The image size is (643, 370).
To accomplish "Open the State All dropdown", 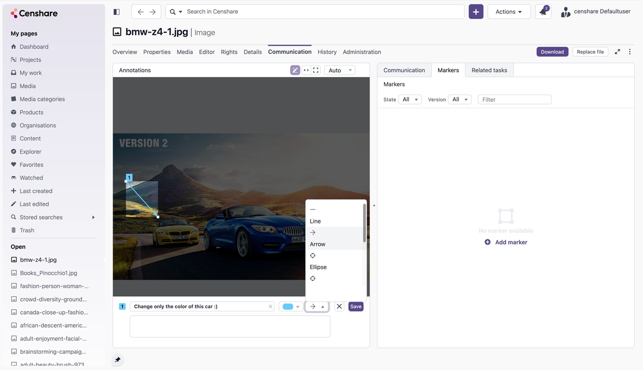I will [409, 100].
